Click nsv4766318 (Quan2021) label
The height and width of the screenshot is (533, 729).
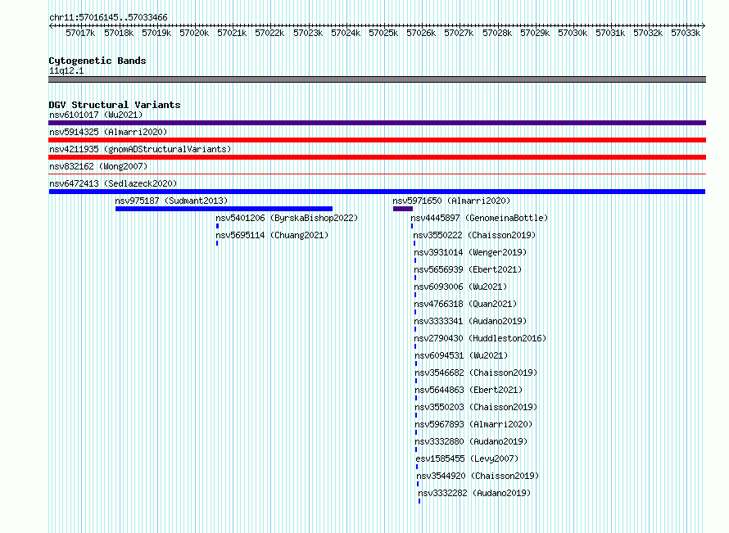tap(465, 304)
